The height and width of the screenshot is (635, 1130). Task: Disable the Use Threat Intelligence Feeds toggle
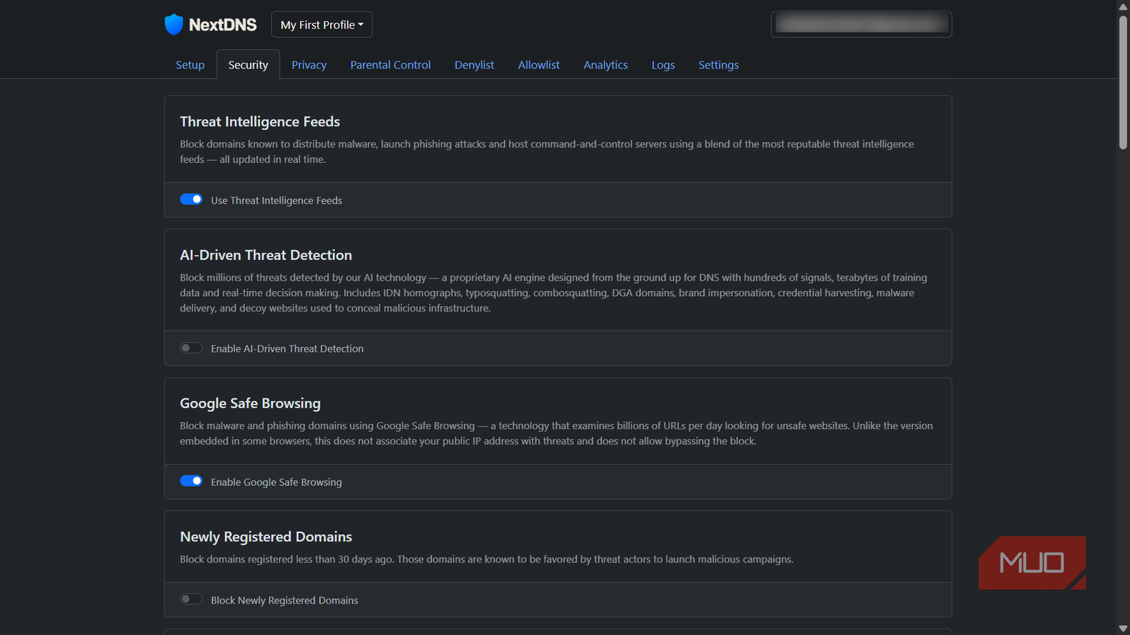pyautogui.click(x=191, y=199)
